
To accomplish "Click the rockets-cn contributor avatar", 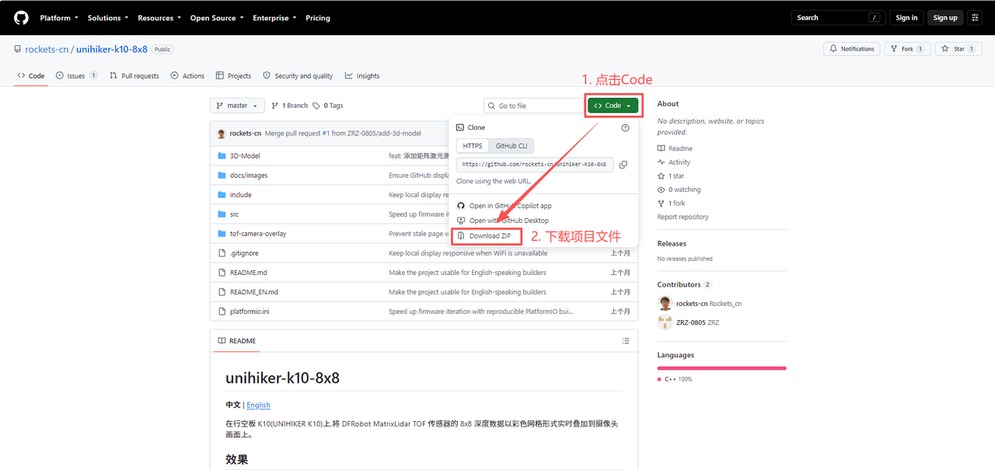I will (x=665, y=304).
